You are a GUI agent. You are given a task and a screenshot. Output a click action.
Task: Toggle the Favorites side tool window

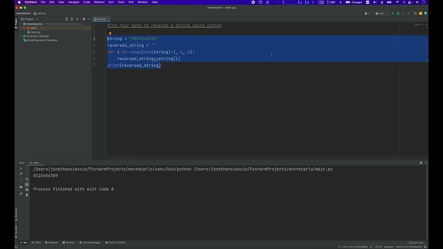coord(16,231)
